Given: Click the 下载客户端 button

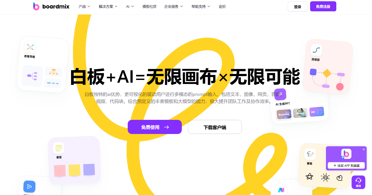Looking at the screenshot, I should 215,127.
